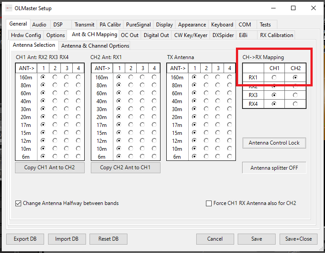Select RX1 to CH1 mapping radio button

274,77
